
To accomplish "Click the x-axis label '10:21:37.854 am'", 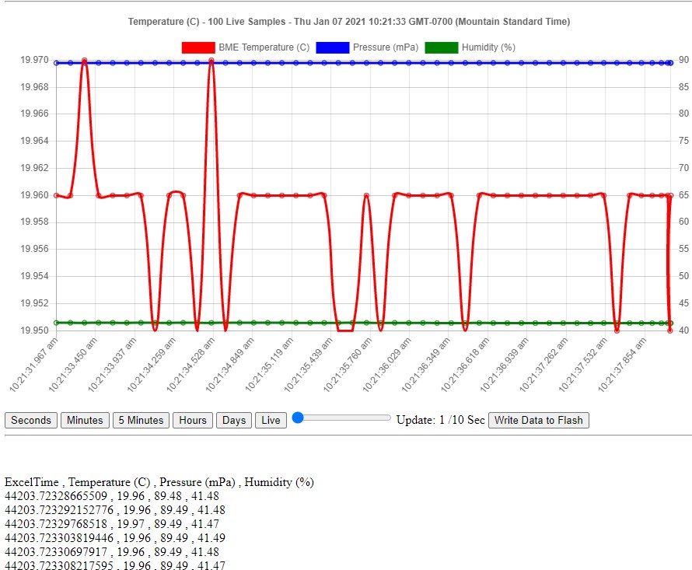I will click(622, 365).
